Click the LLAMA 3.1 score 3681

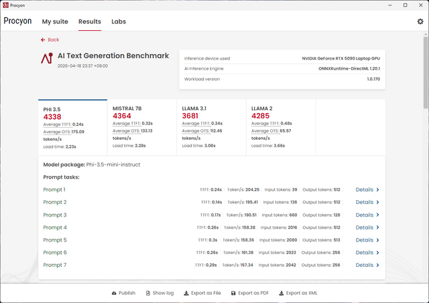click(190, 116)
